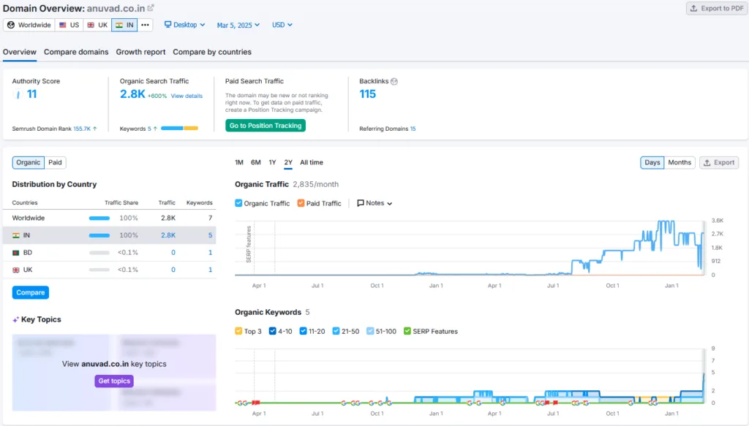Set time range to 1Y
Image resolution: width=749 pixels, height=426 pixels.
(x=272, y=163)
